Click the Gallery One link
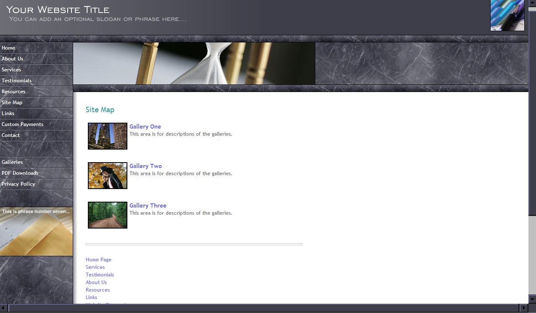Image resolution: width=536 pixels, height=313 pixels. pyautogui.click(x=145, y=126)
